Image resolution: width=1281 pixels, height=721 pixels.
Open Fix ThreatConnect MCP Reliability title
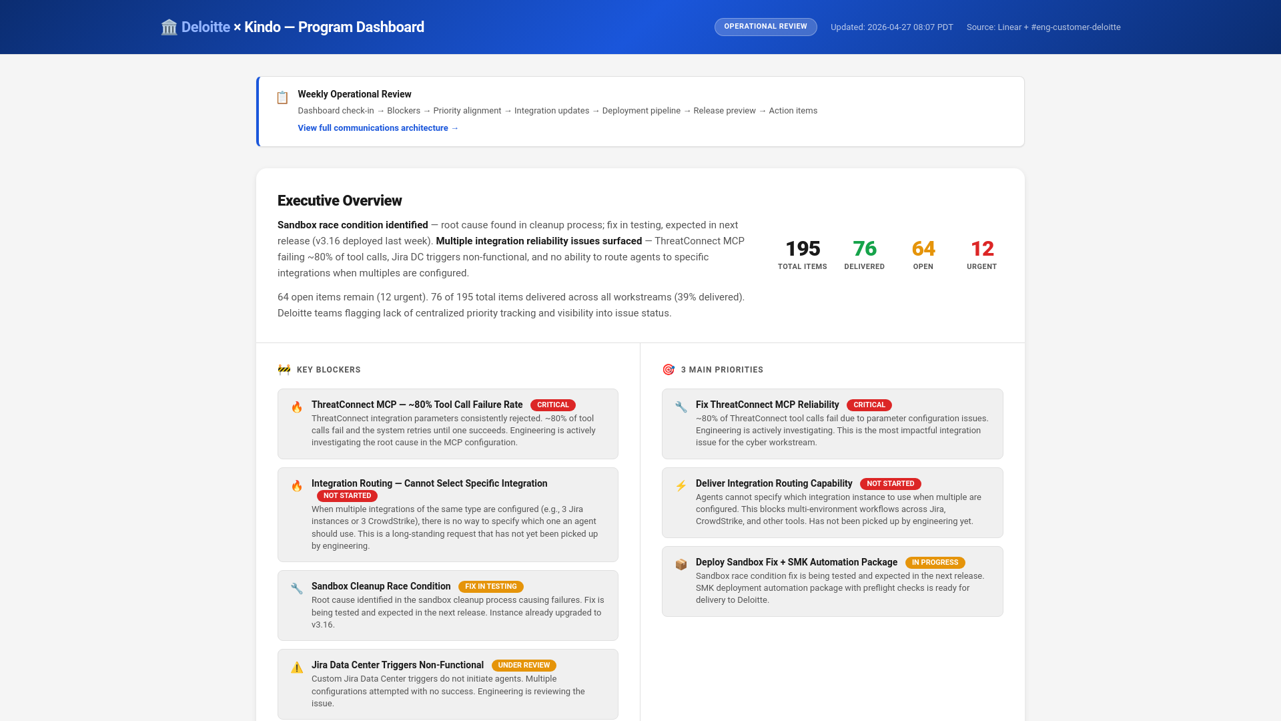coord(767,405)
